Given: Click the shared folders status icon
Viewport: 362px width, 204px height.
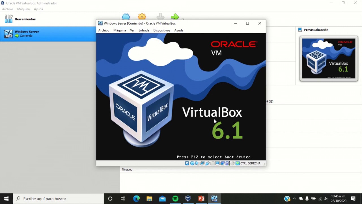Looking at the screenshot, I should (x=212, y=163).
